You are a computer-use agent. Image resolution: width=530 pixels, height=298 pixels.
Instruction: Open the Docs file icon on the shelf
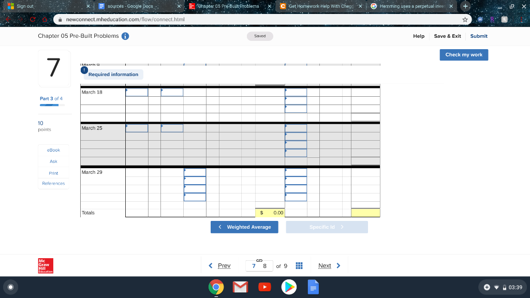313,287
